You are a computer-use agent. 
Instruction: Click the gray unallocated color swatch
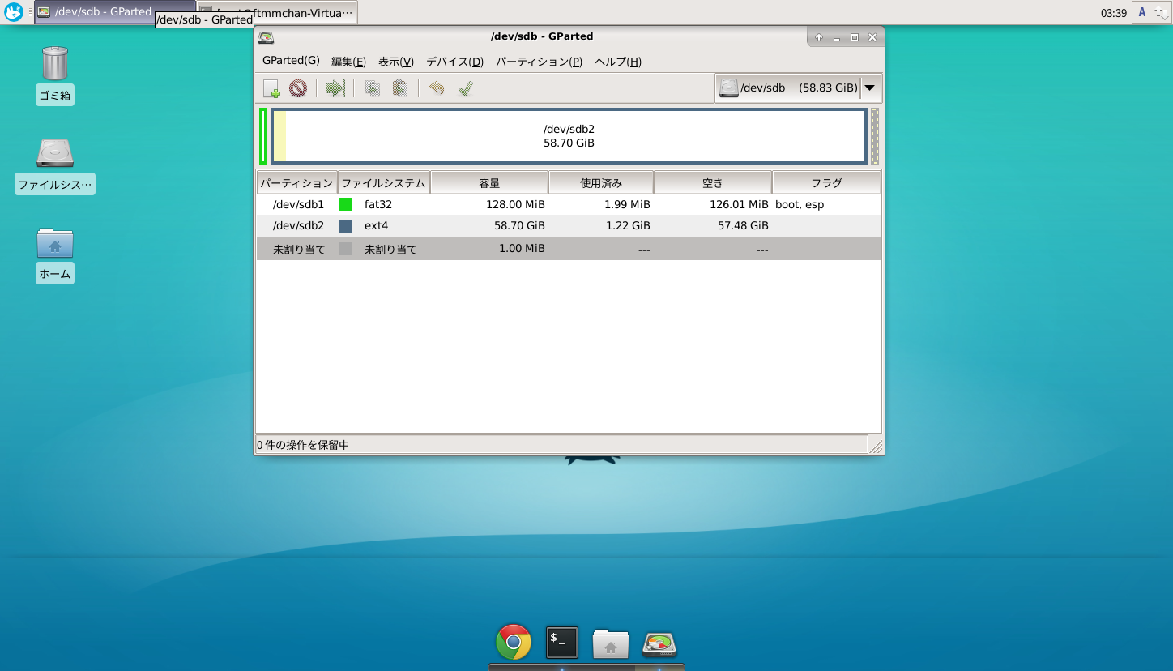point(346,249)
